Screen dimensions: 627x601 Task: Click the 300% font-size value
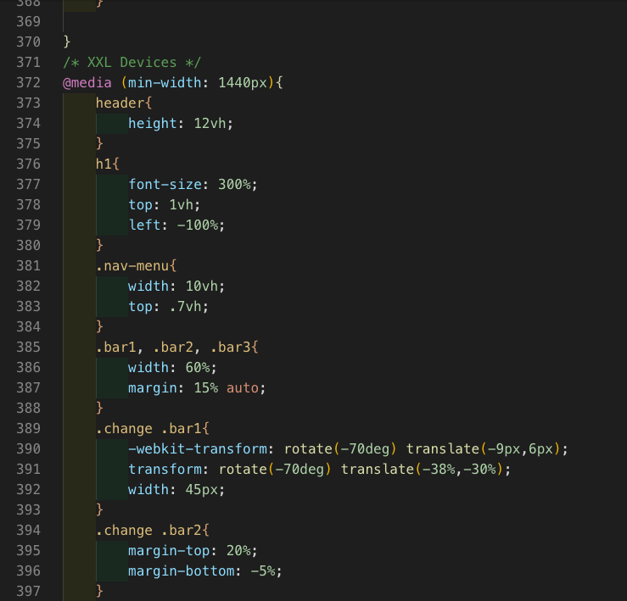click(x=234, y=184)
